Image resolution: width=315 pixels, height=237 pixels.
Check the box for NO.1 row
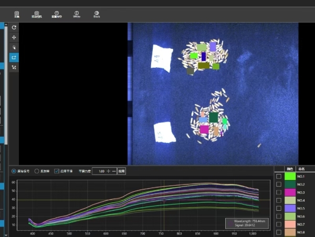click(x=279, y=177)
